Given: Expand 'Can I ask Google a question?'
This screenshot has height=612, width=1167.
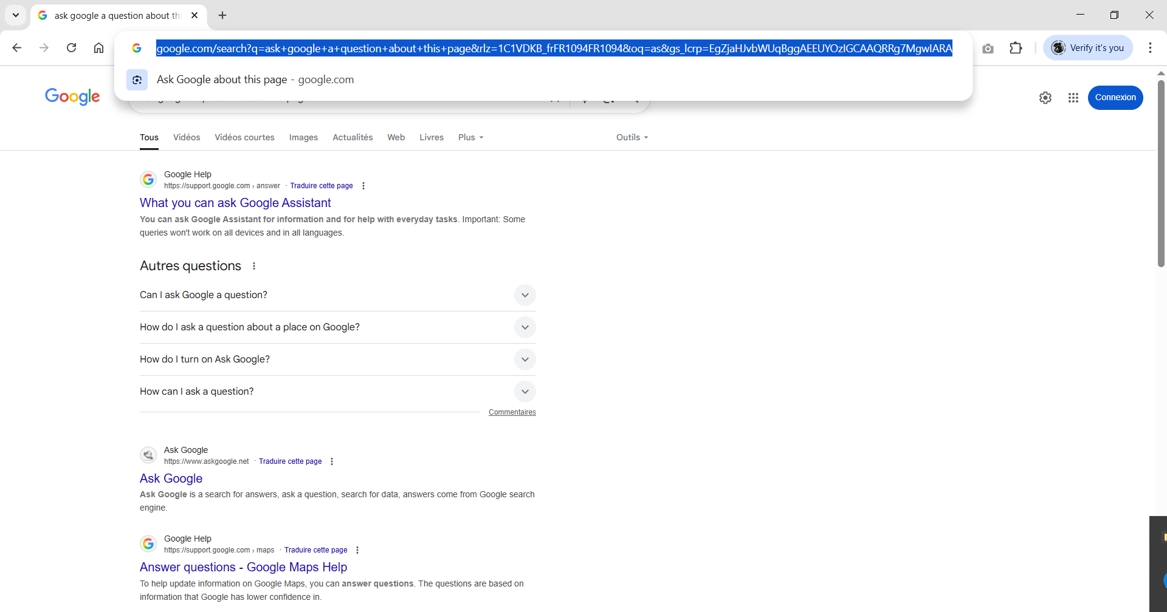Looking at the screenshot, I should 338,295.
